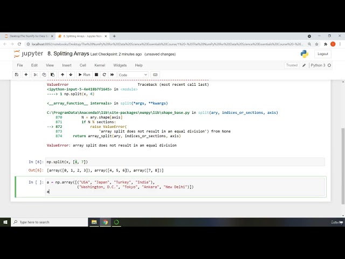The width and height of the screenshot is (345, 259).
Task: Click the Logout button
Action: coord(323,54)
